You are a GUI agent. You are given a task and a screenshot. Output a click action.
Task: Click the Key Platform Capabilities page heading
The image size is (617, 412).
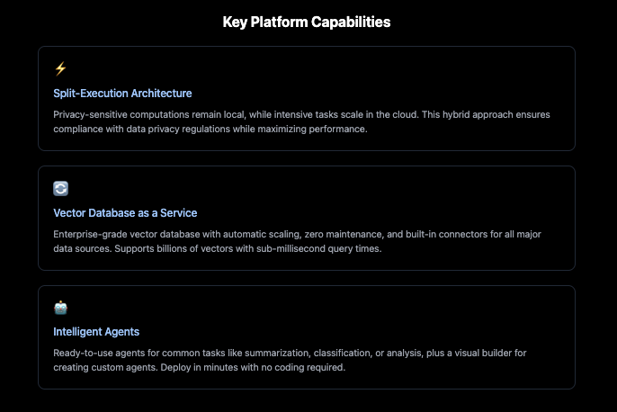307,22
